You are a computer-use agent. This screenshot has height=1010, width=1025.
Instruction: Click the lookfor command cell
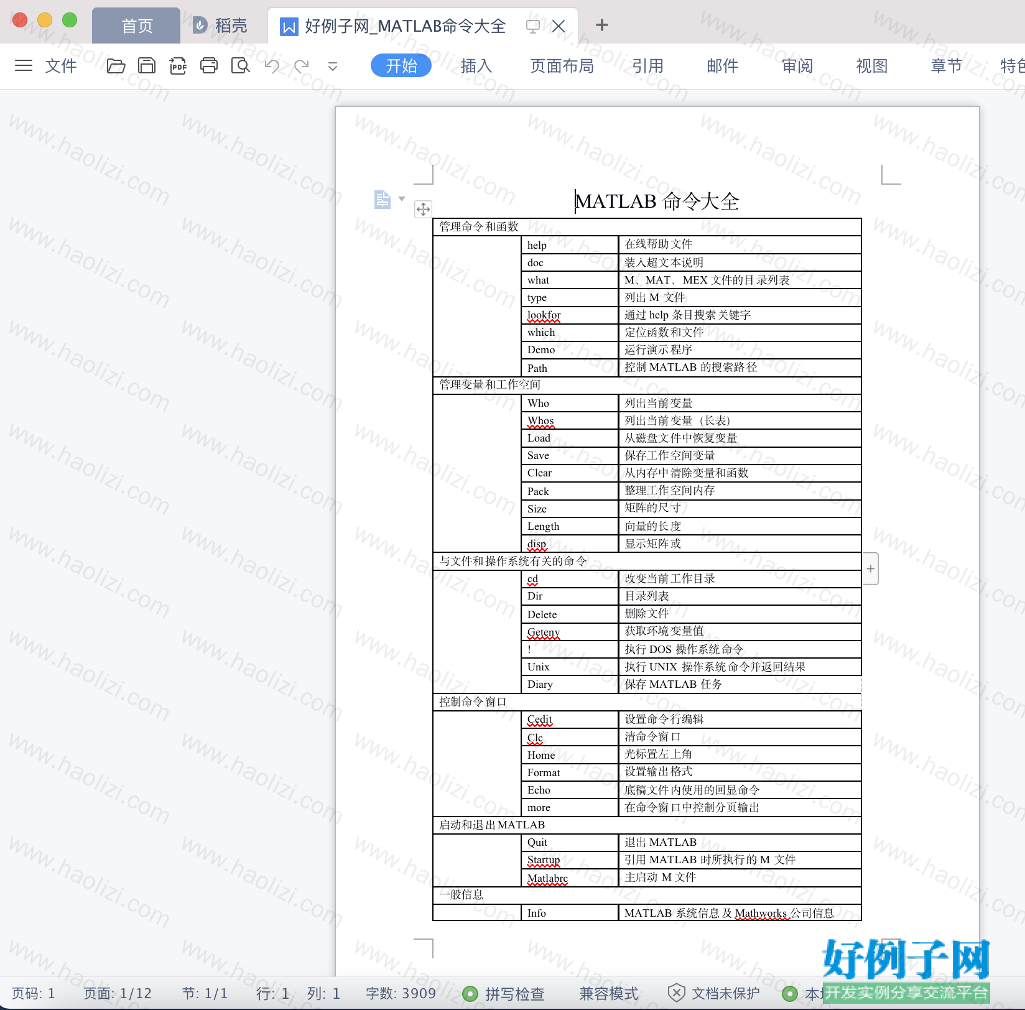pos(570,315)
